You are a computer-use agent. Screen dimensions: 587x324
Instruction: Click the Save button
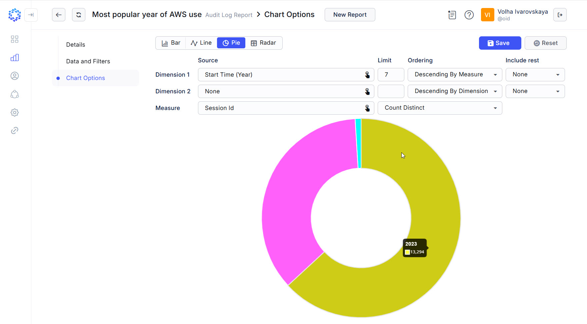point(500,43)
